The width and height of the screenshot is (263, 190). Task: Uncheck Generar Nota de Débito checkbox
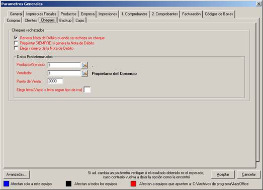coord(16,38)
